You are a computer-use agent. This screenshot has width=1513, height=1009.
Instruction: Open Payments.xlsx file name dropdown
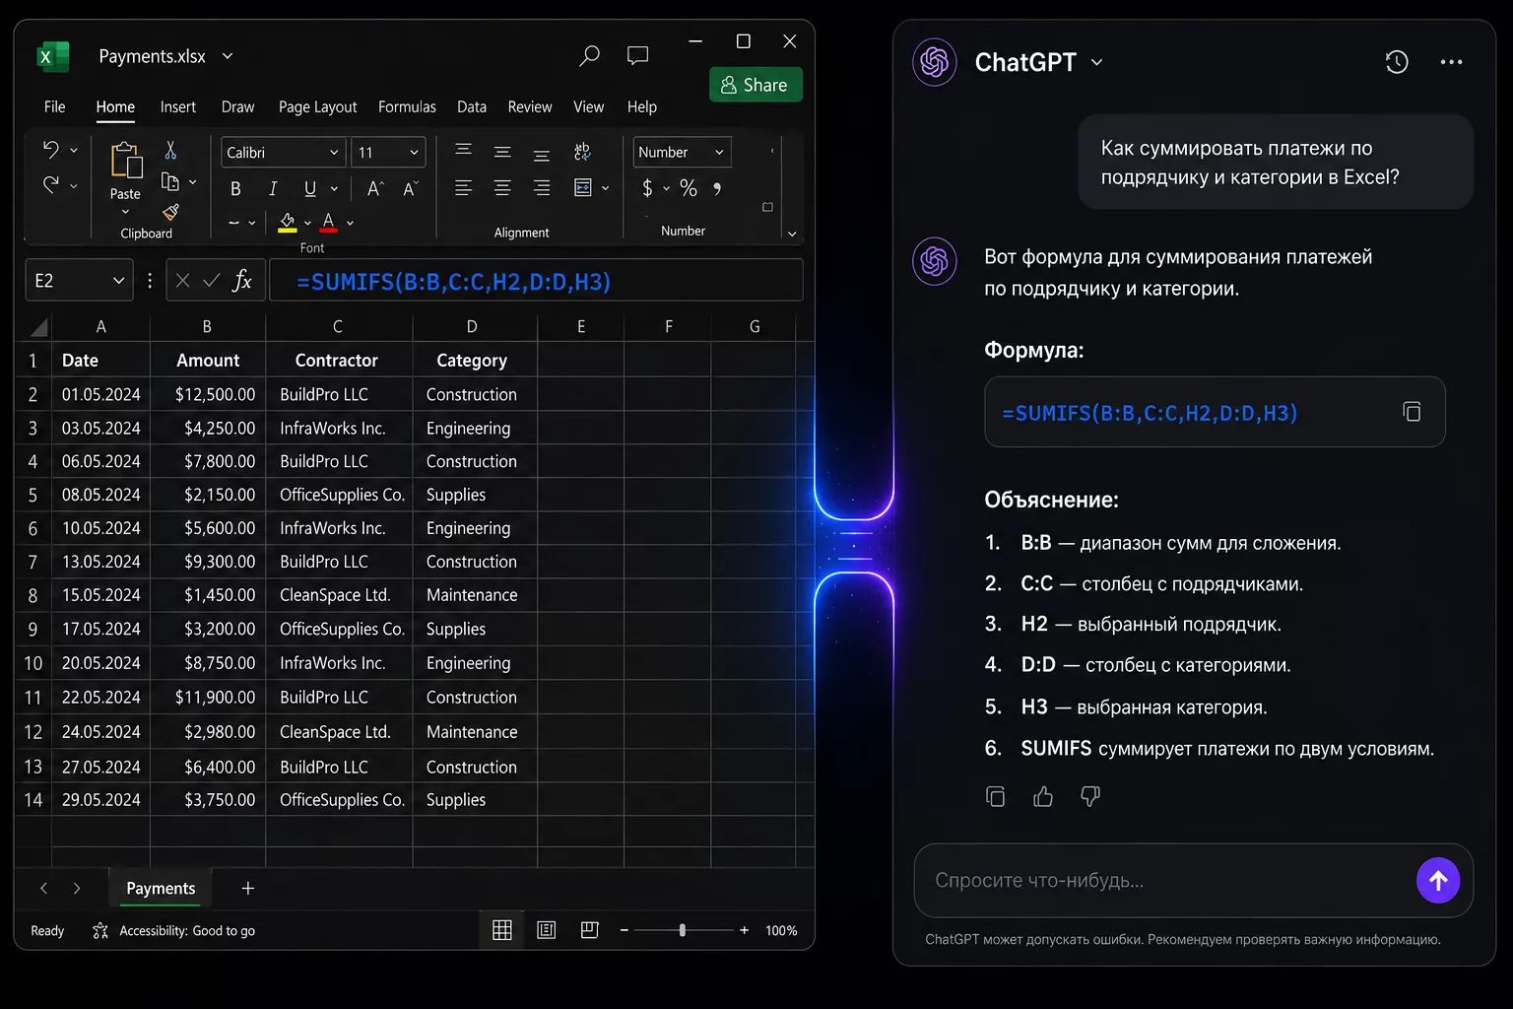228,56
